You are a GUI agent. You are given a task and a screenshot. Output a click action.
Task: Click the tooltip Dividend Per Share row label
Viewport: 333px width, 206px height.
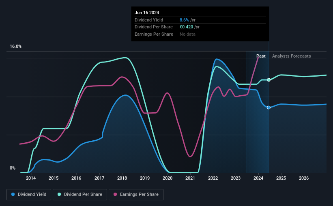point(154,27)
